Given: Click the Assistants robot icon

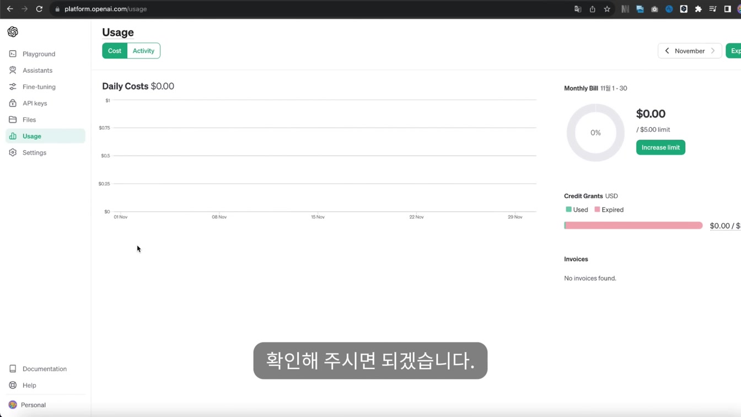Looking at the screenshot, I should click(13, 71).
